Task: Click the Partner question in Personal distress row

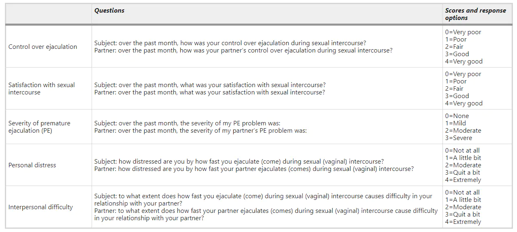Action: tap(254, 169)
